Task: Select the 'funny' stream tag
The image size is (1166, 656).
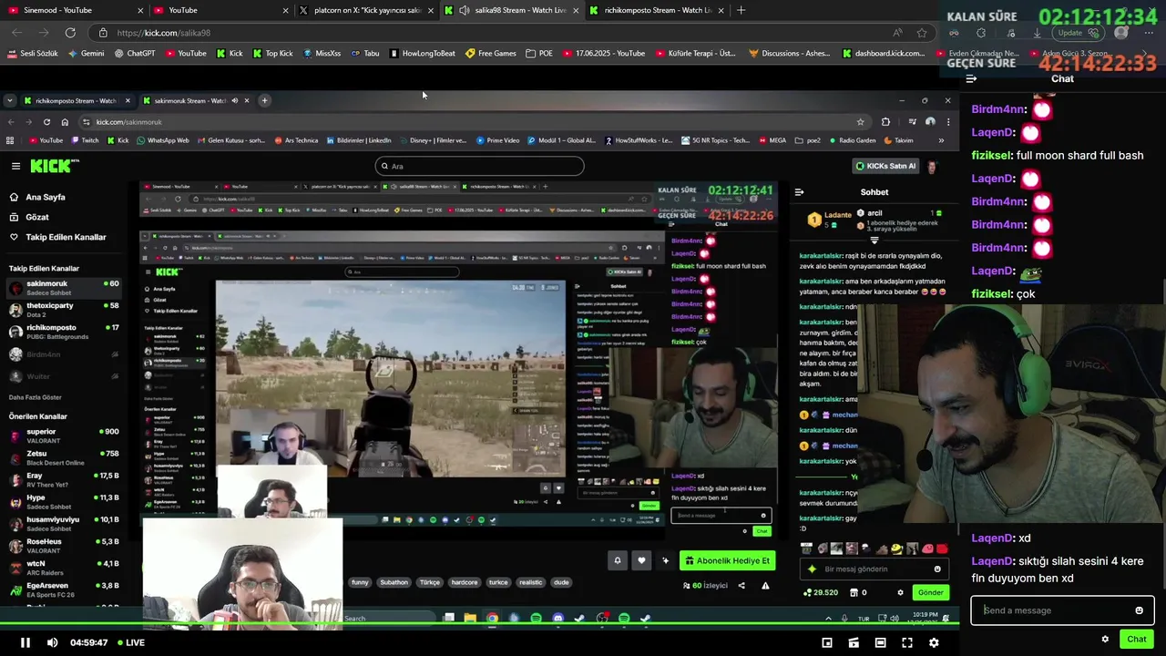Action: click(360, 582)
